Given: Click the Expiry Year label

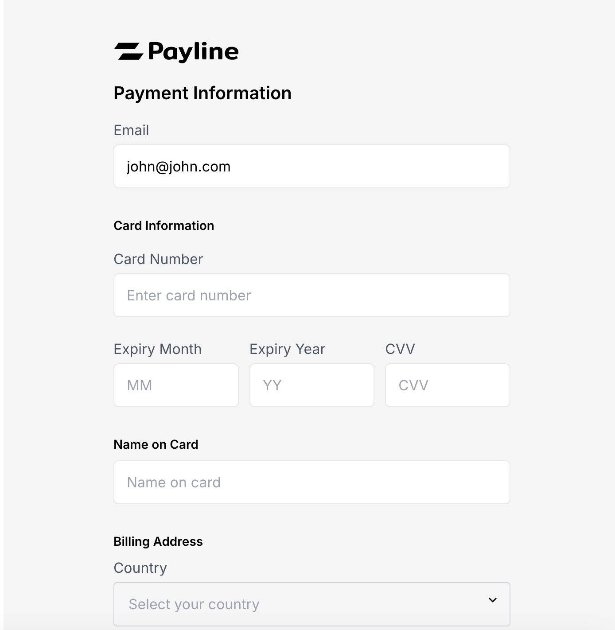Looking at the screenshot, I should pos(287,349).
